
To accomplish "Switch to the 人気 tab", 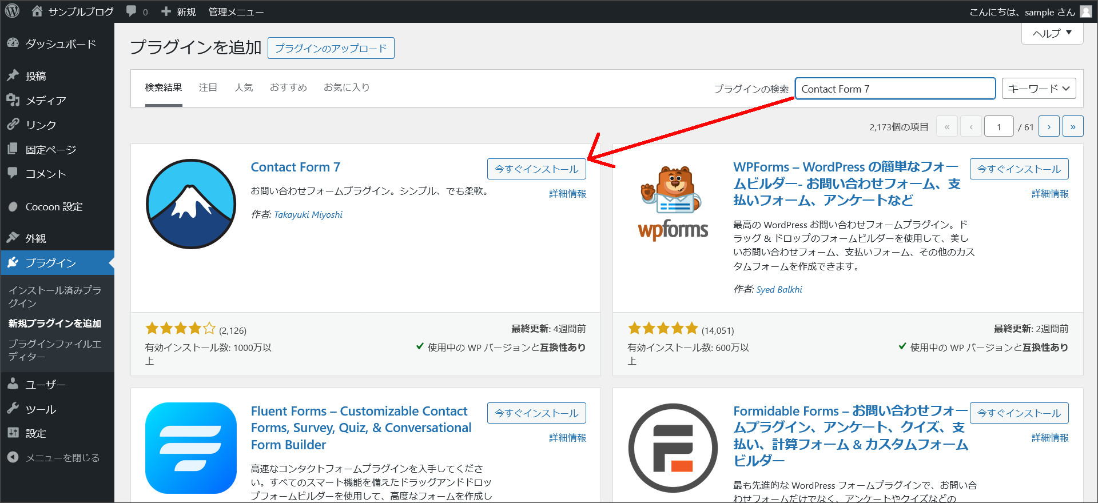I will click(244, 87).
